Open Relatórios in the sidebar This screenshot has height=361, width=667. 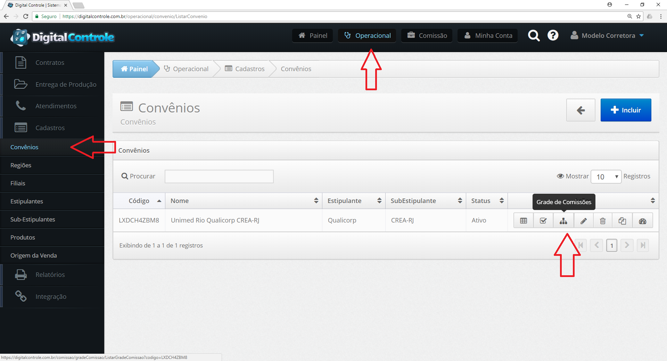[x=52, y=275]
